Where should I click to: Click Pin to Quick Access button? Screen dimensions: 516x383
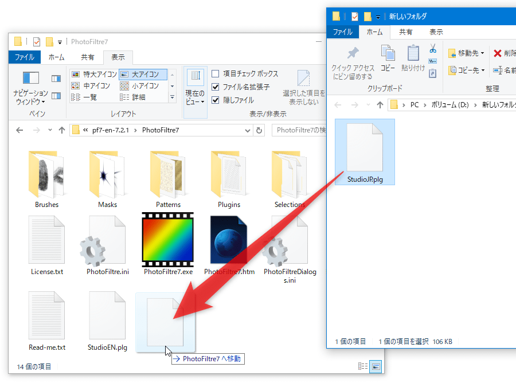pyautogui.click(x=353, y=63)
